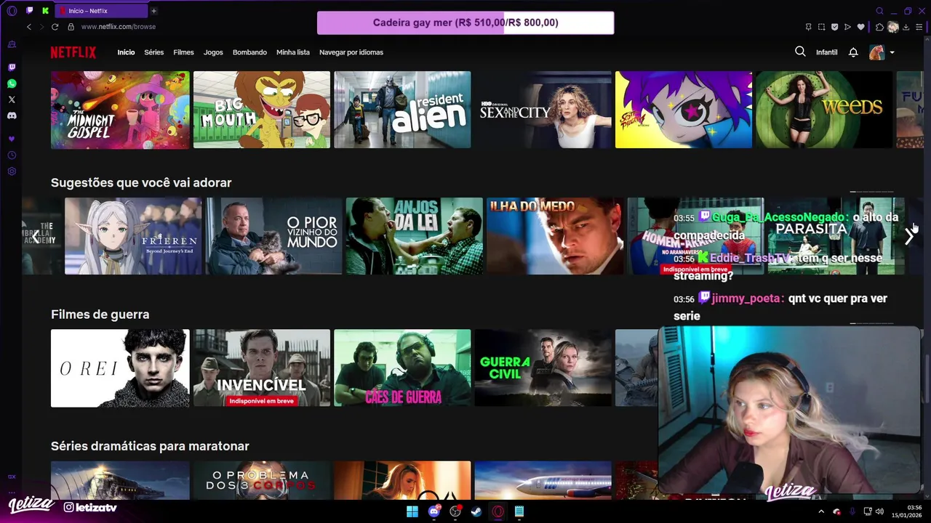Image resolution: width=931 pixels, height=523 pixels.
Task: Open the browser downloads icon
Action: pos(905,27)
